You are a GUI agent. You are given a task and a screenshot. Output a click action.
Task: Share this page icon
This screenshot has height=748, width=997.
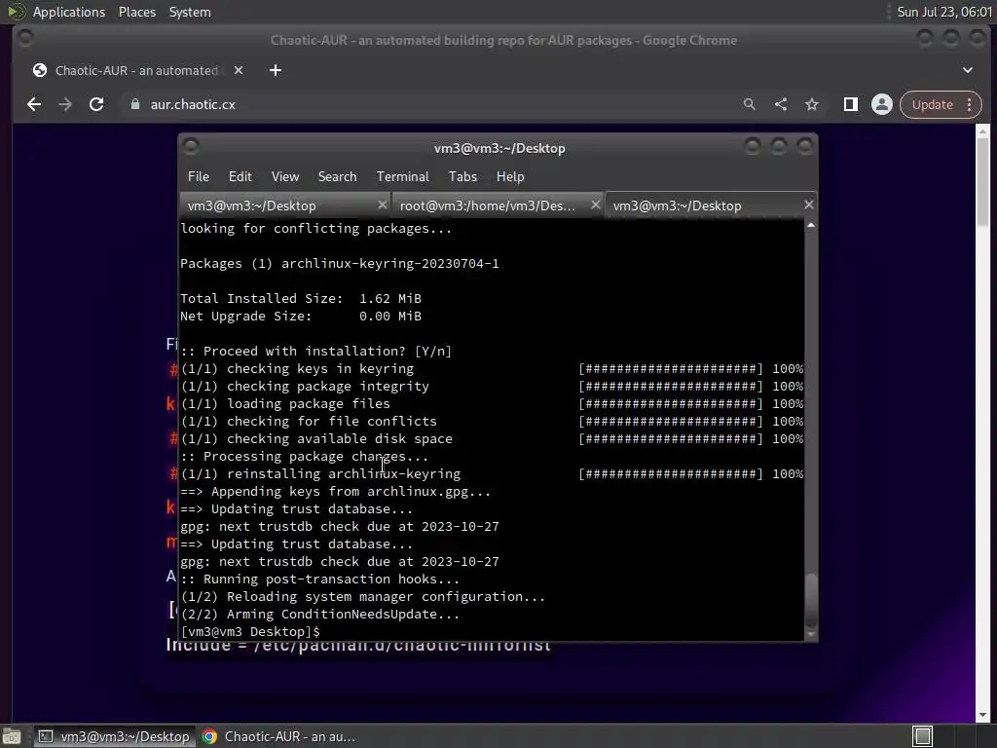pyautogui.click(x=781, y=104)
